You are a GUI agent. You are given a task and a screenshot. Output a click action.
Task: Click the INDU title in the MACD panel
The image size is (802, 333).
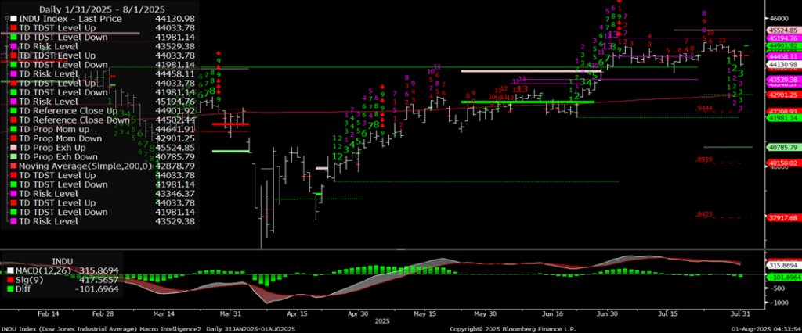pyautogui.click(x=63, y=260)
